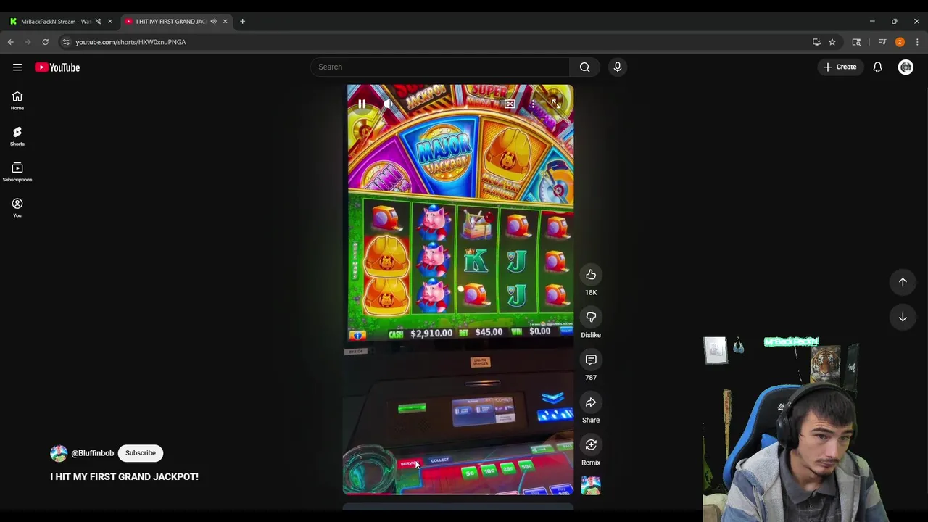Toggle closed captions on the Short

coord(510,104)
